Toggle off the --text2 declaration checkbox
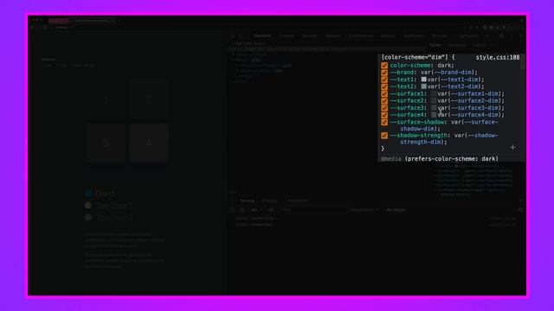 (384, 86)
